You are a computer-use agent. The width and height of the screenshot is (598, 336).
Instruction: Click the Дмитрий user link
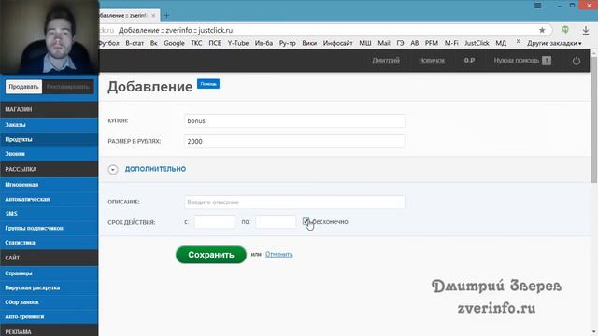point(386,60)
